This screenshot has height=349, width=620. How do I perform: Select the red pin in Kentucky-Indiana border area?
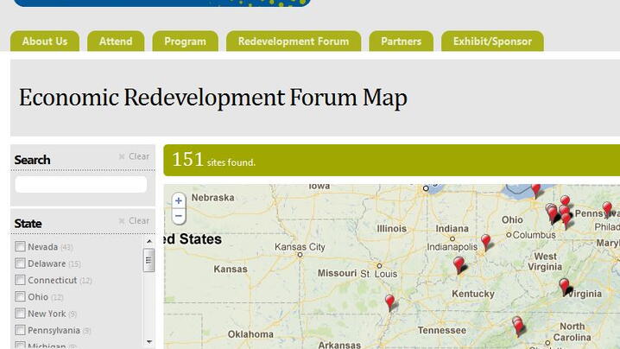(x=459, y=265)
